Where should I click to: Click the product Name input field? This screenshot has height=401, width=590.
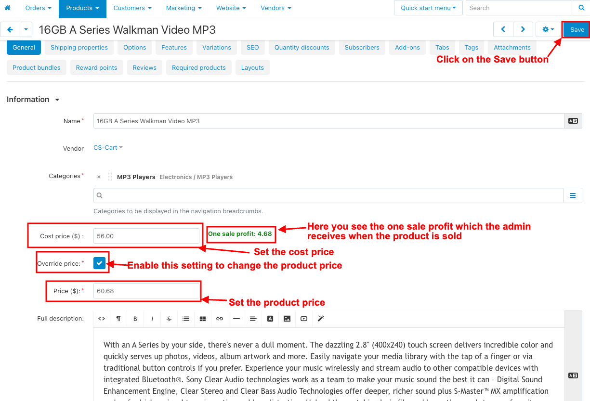click(328, 121)
